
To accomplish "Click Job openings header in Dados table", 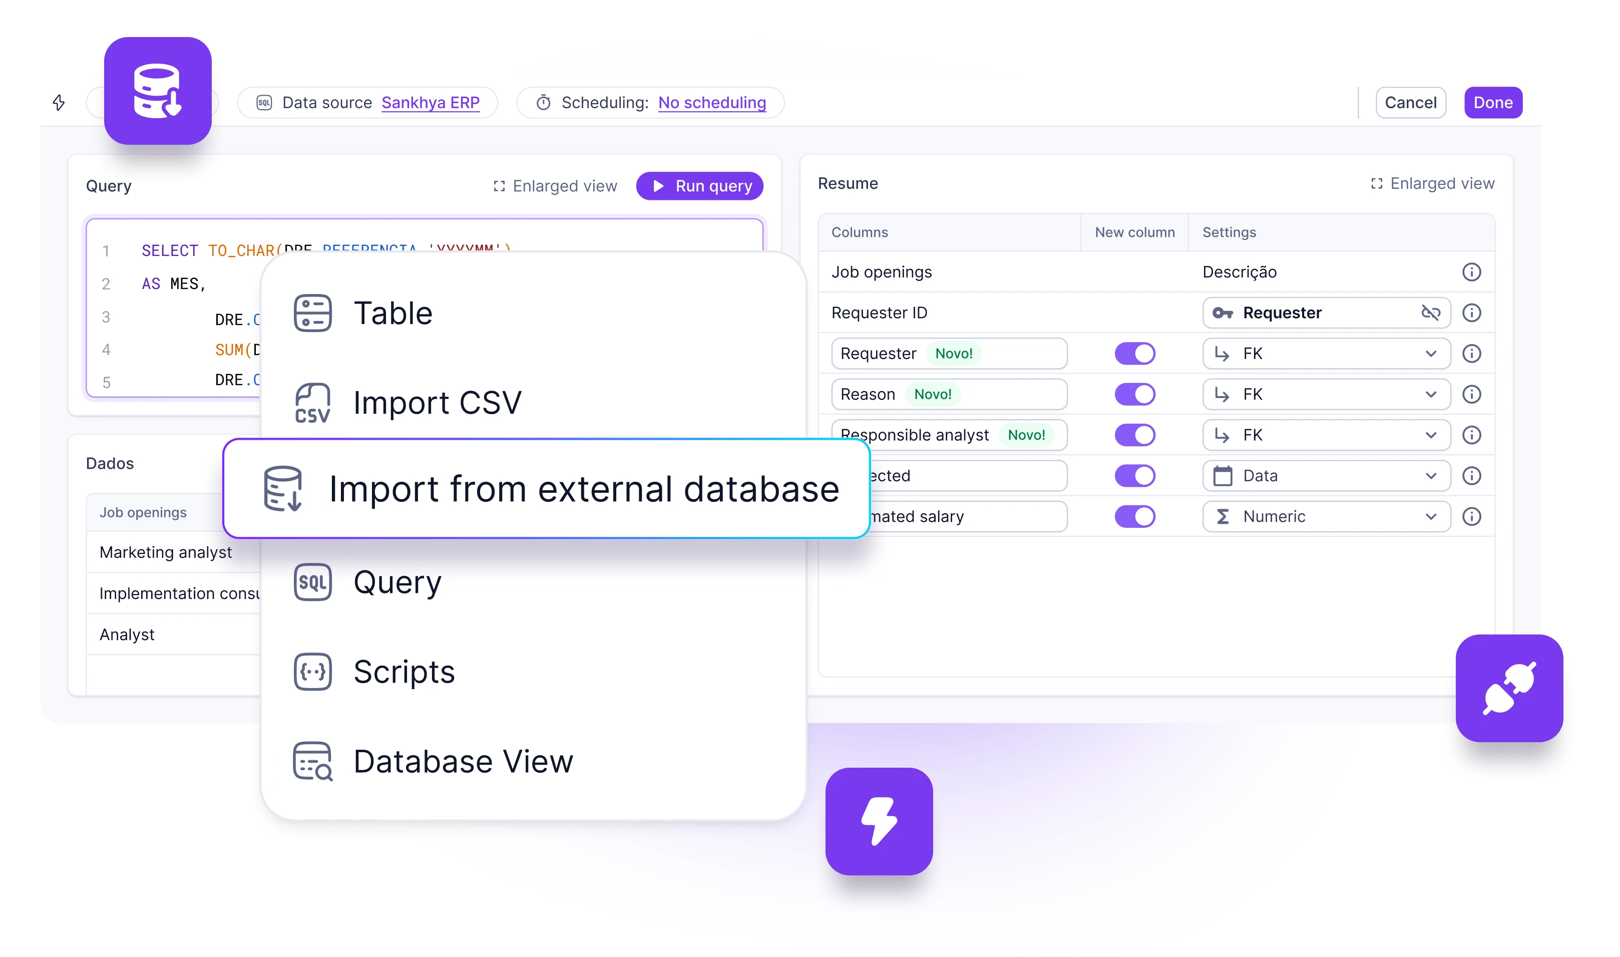I will (x=143, y=513).
